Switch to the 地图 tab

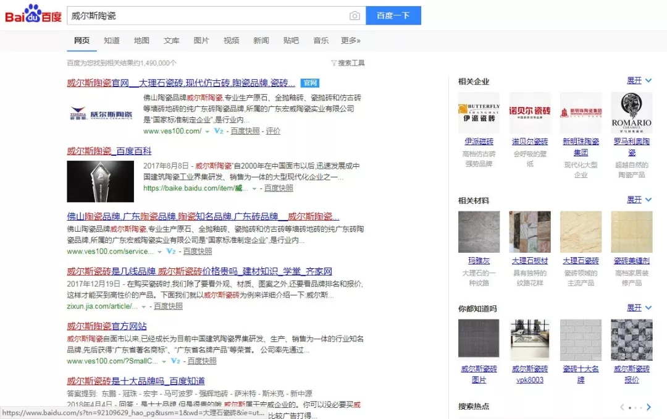click(x=141, y=40)
